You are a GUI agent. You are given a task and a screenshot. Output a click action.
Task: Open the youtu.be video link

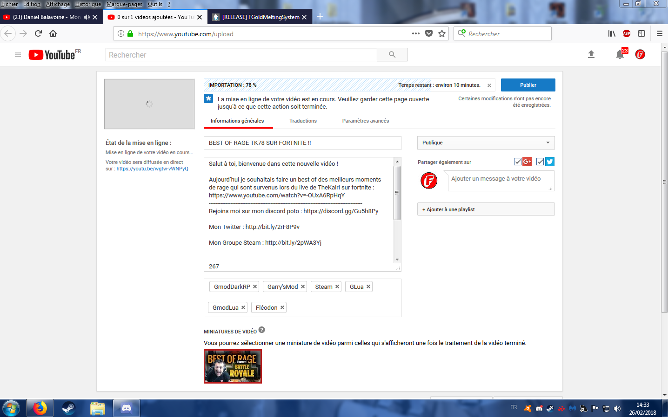[x=153, y=169]
